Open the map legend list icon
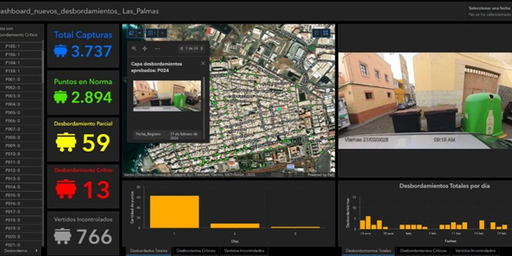The width and height of the screenshot is (512, 256). 316,33
